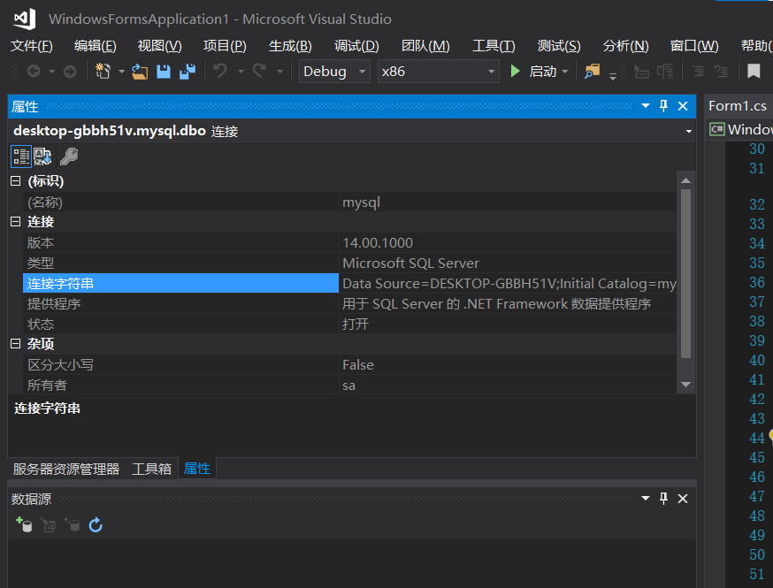Click the comment out lines icon
773x588 pixels.
[x=698, y=72]
